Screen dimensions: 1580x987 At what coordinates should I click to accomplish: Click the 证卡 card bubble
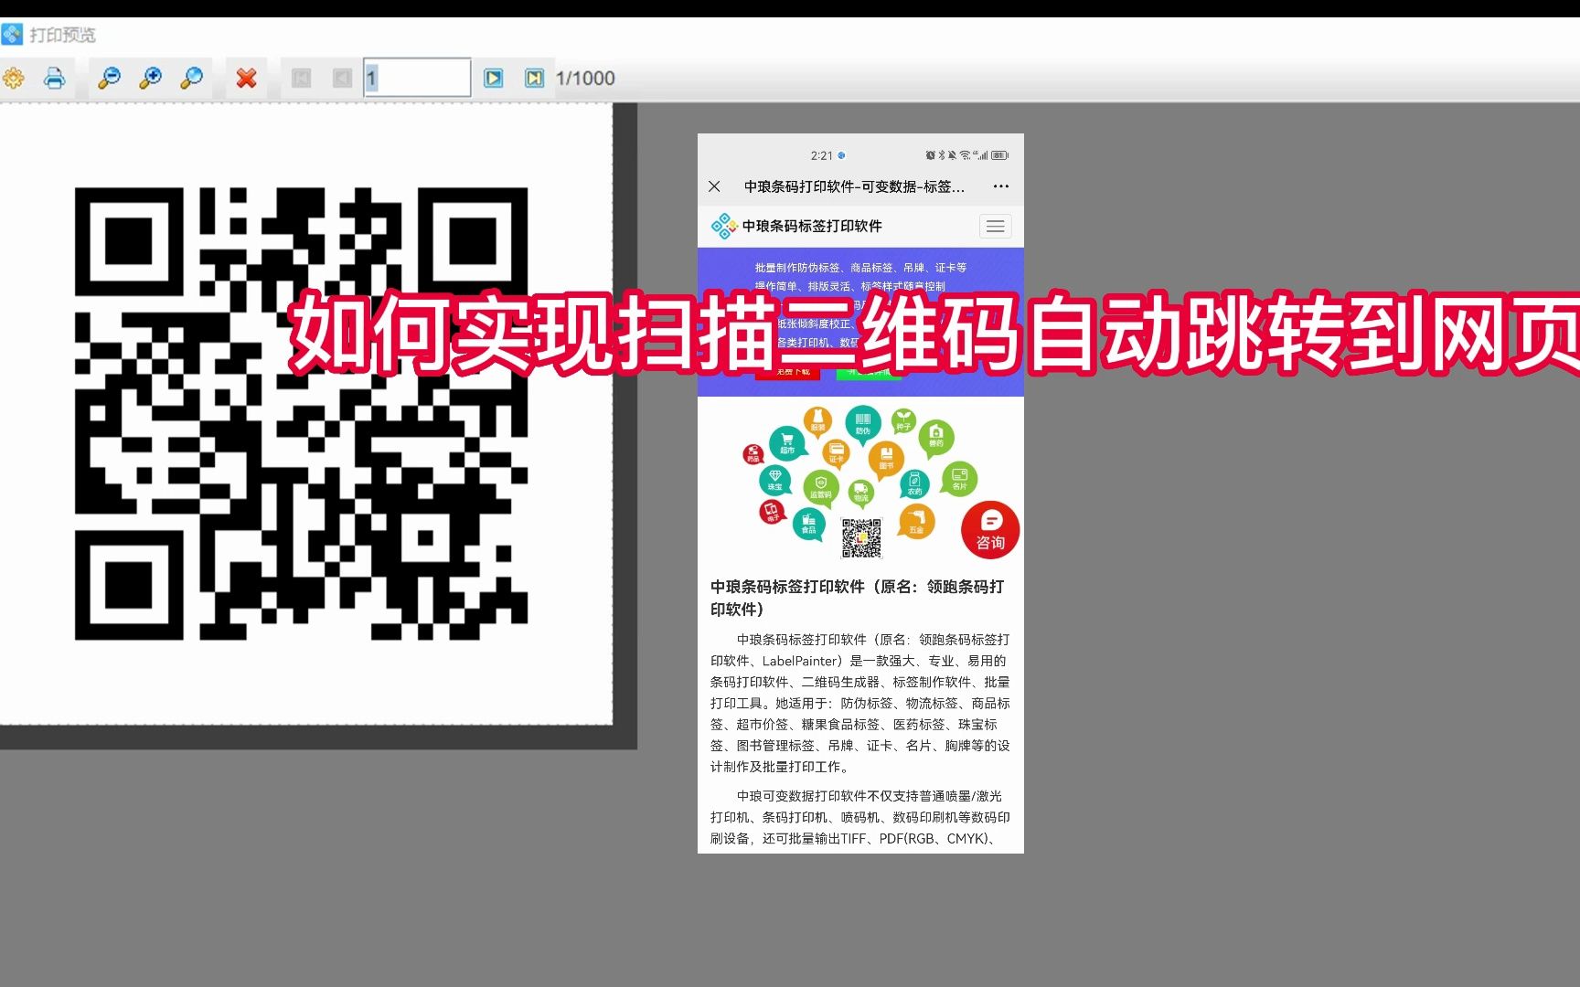[x=836, y=452]
